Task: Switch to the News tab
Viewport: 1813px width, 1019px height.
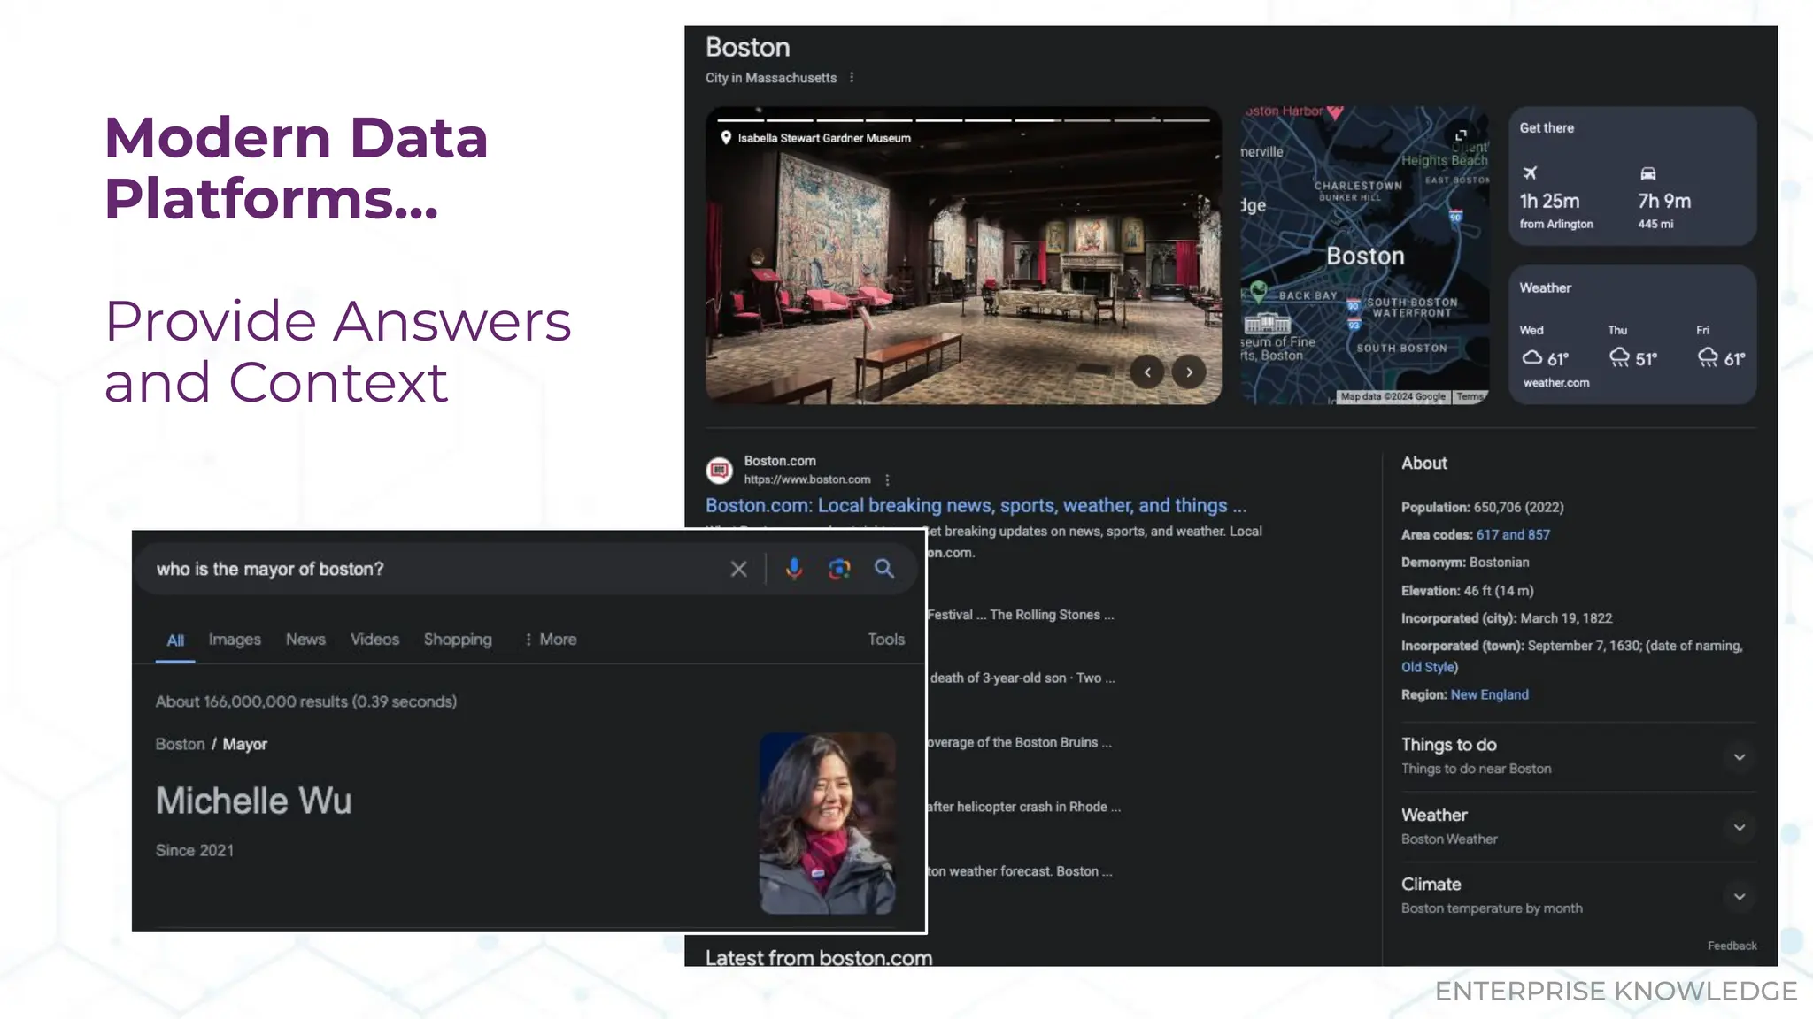Action: [x=305, y=640]
